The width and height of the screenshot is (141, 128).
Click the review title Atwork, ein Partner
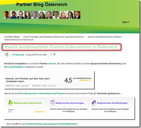[28, 80]
